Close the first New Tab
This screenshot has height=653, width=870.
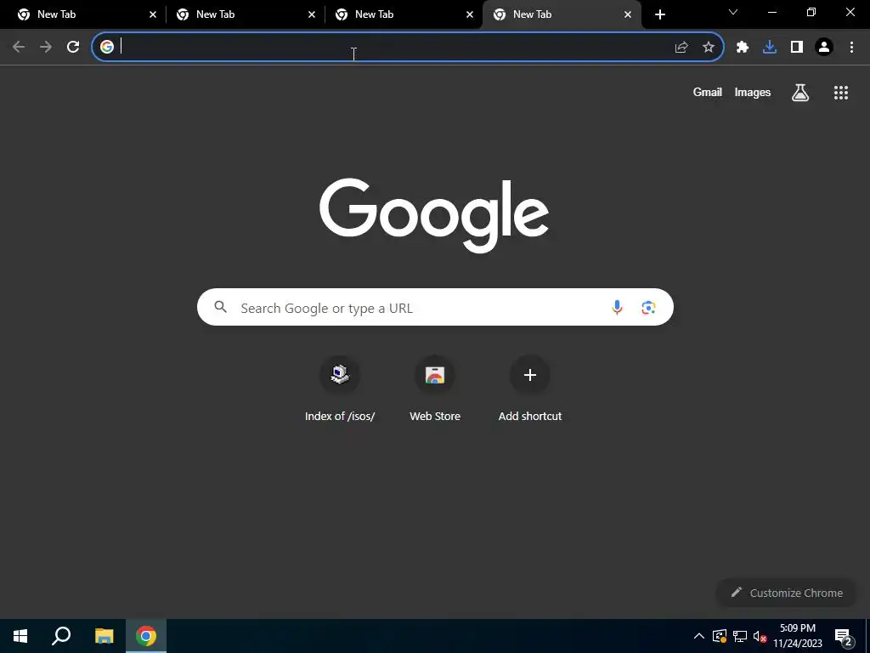(153, 14)
